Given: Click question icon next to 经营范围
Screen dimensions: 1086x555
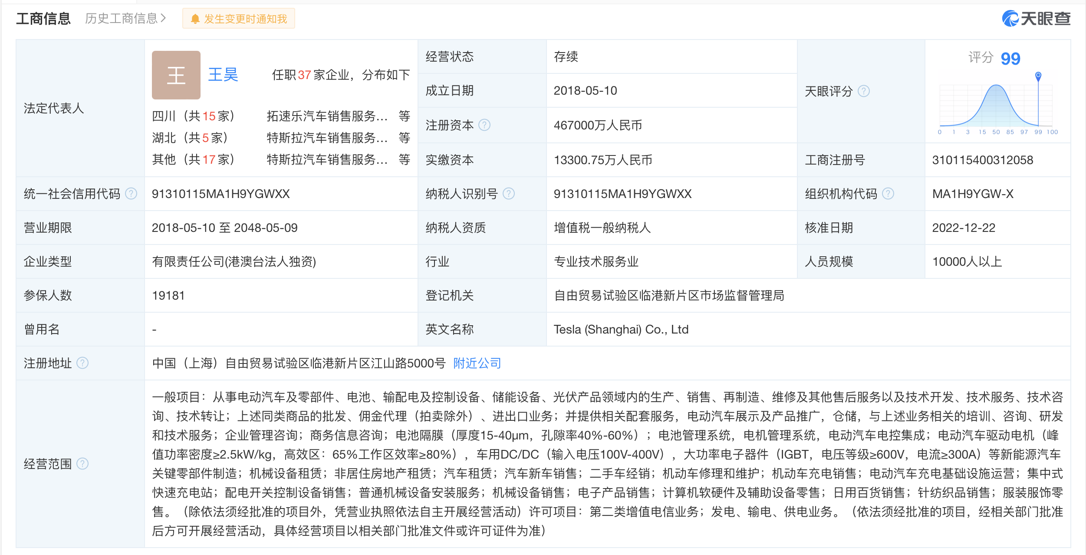Looking at the screenshot, I should coord(82,464).
